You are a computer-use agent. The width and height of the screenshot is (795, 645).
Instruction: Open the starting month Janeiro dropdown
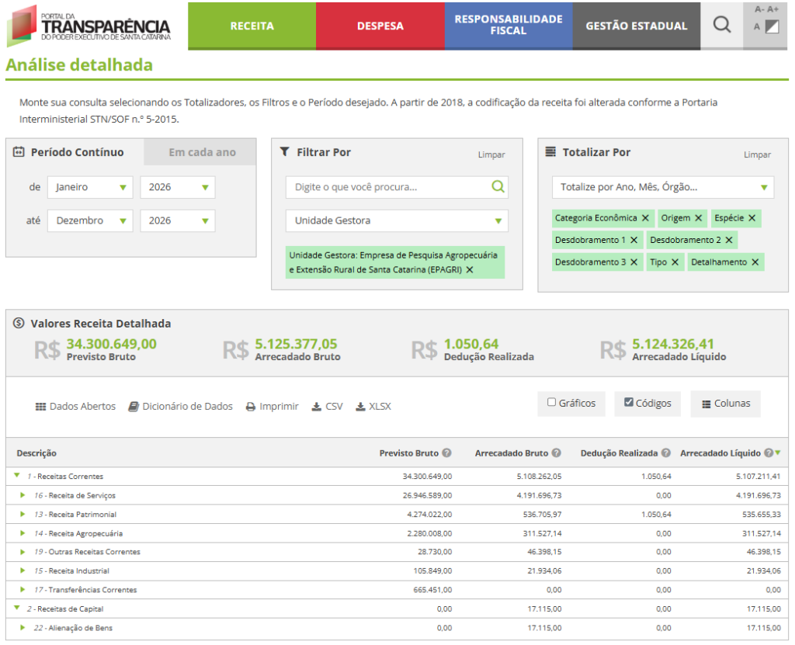coord(90,187)
